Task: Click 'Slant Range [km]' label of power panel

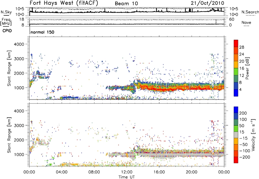Action: pyautogui.click(x=9, y=68)
